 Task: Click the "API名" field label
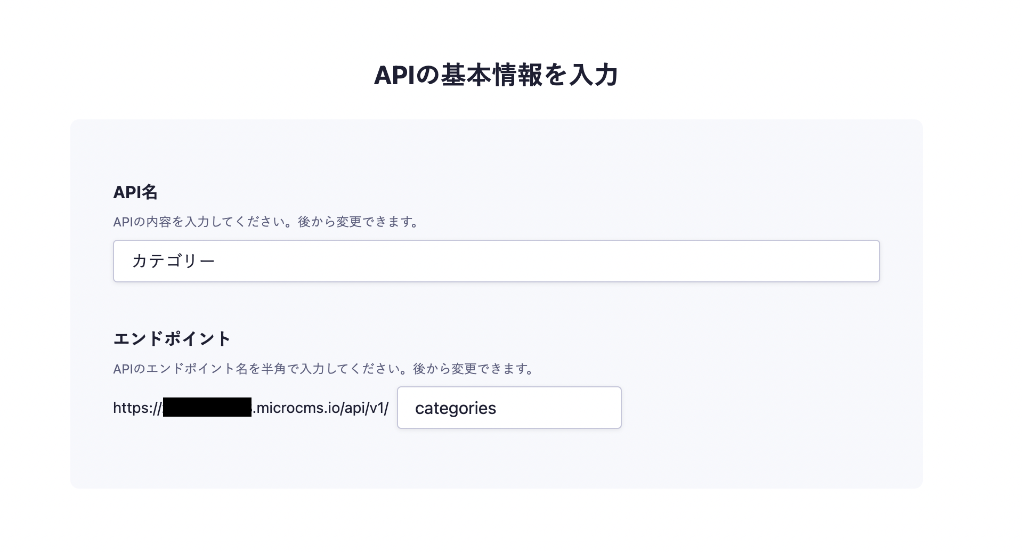pyautogui.click(x=135, y=192)
